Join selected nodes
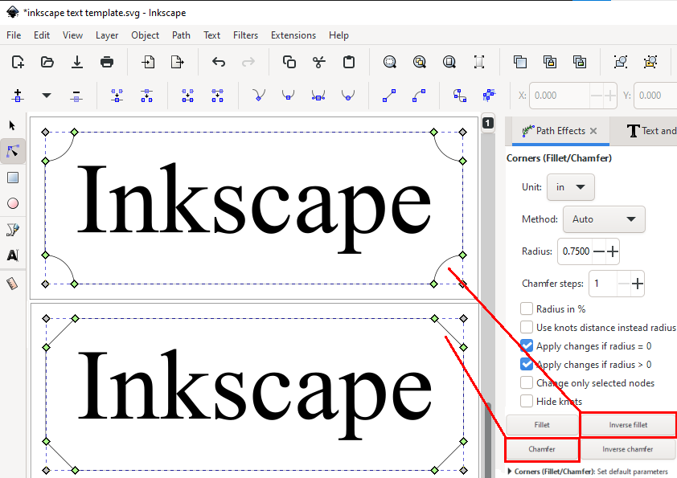The height and width of the screenshot is (478, 677). tap(117, 96)
